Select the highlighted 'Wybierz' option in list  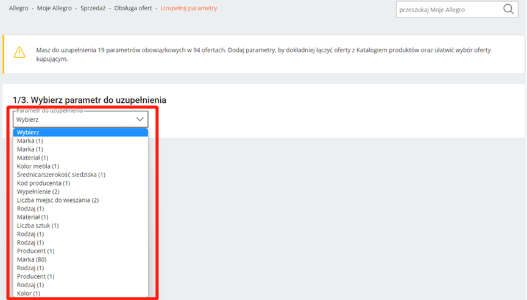click(x=80, y=132)
